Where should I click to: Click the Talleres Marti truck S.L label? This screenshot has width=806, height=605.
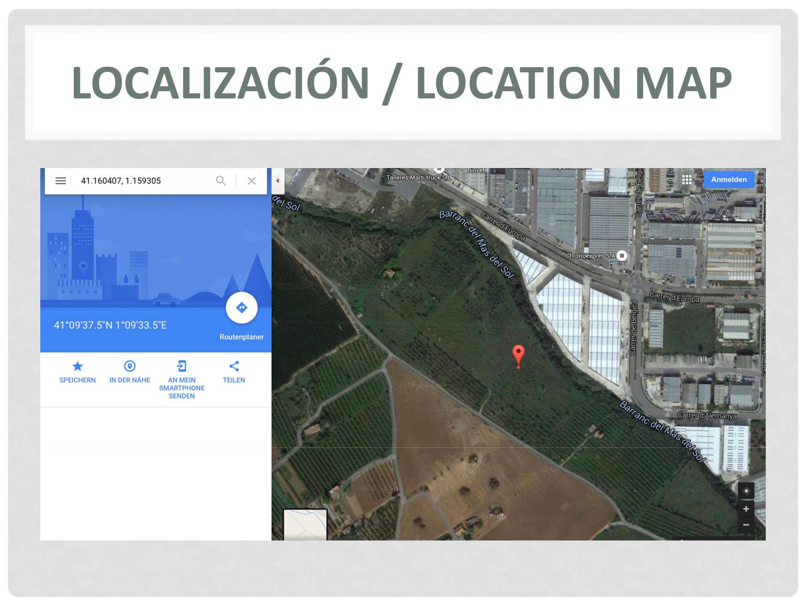click(x=418, y=178)
